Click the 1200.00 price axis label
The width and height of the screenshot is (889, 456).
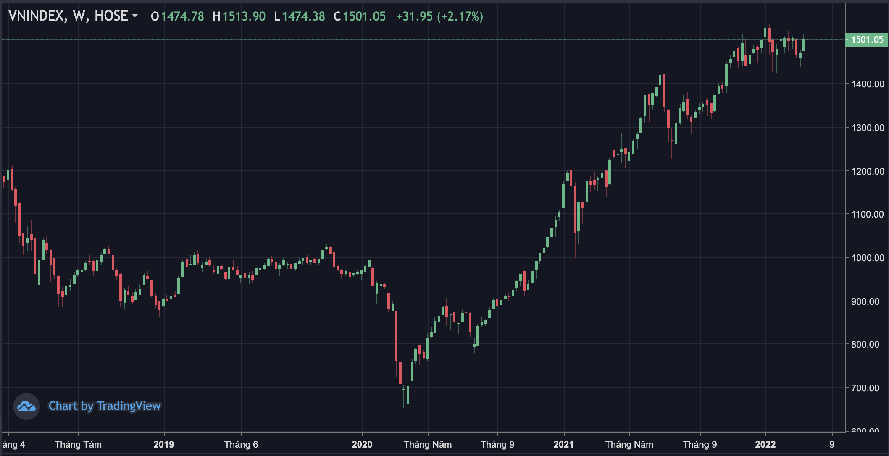(868, 171)
